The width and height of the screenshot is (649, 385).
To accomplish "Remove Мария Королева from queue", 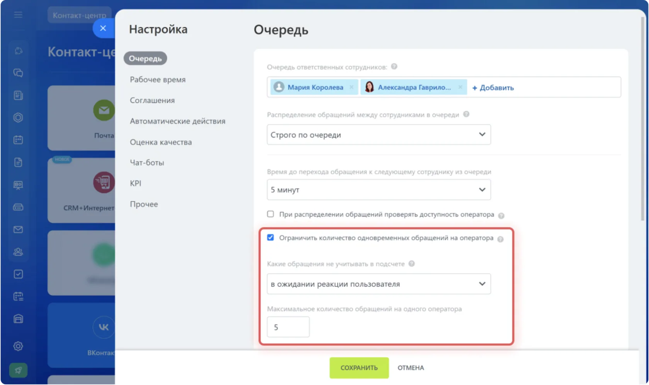I will pos(351,87).
